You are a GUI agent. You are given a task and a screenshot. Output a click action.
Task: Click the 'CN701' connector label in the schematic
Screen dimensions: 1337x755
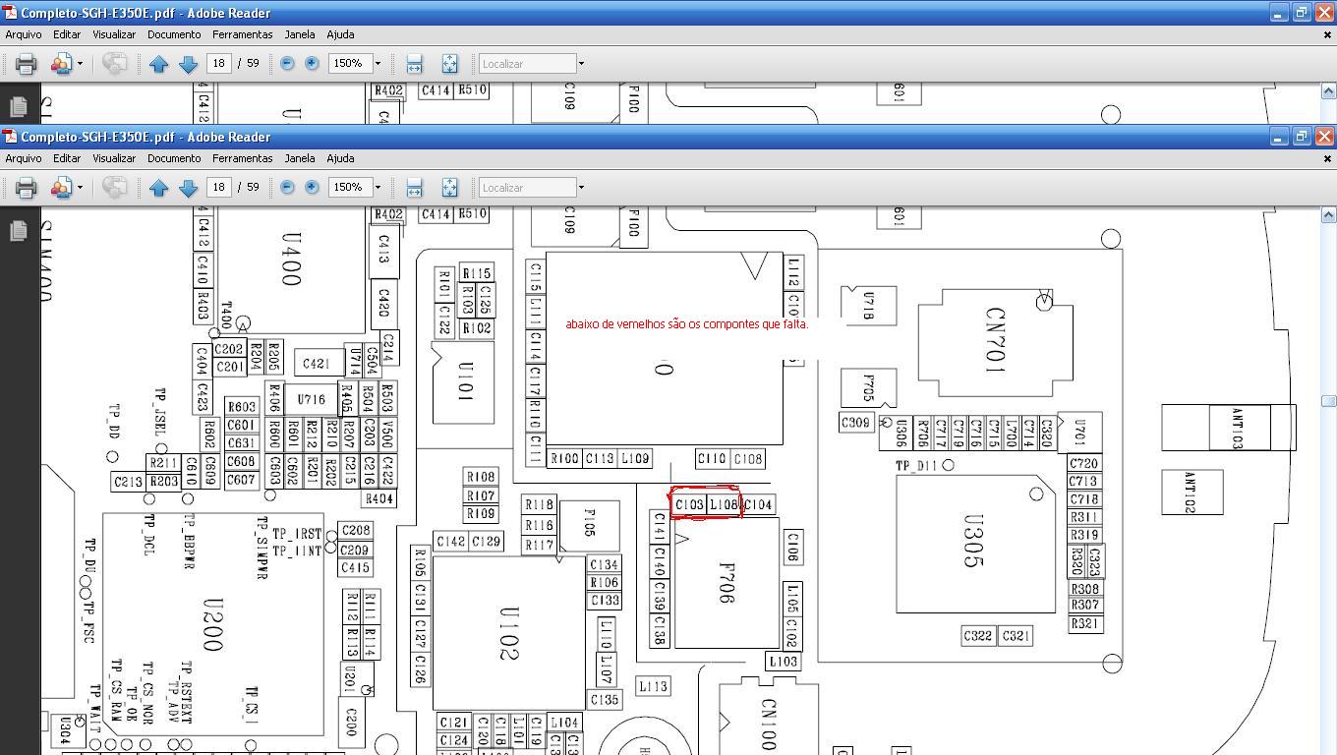tap(995, 341)
